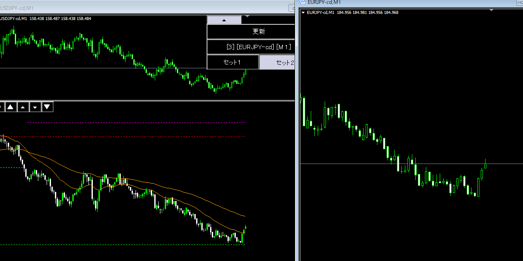
Task: Switch to セット2
Action: 278,62
